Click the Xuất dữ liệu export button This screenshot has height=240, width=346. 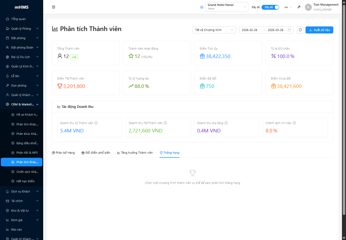319,30
